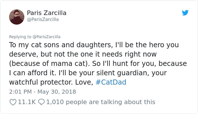Open Paris Zarcilla's profile avatar
The width and height of the screenshot is (198, 114).
(x=16, y=17)
